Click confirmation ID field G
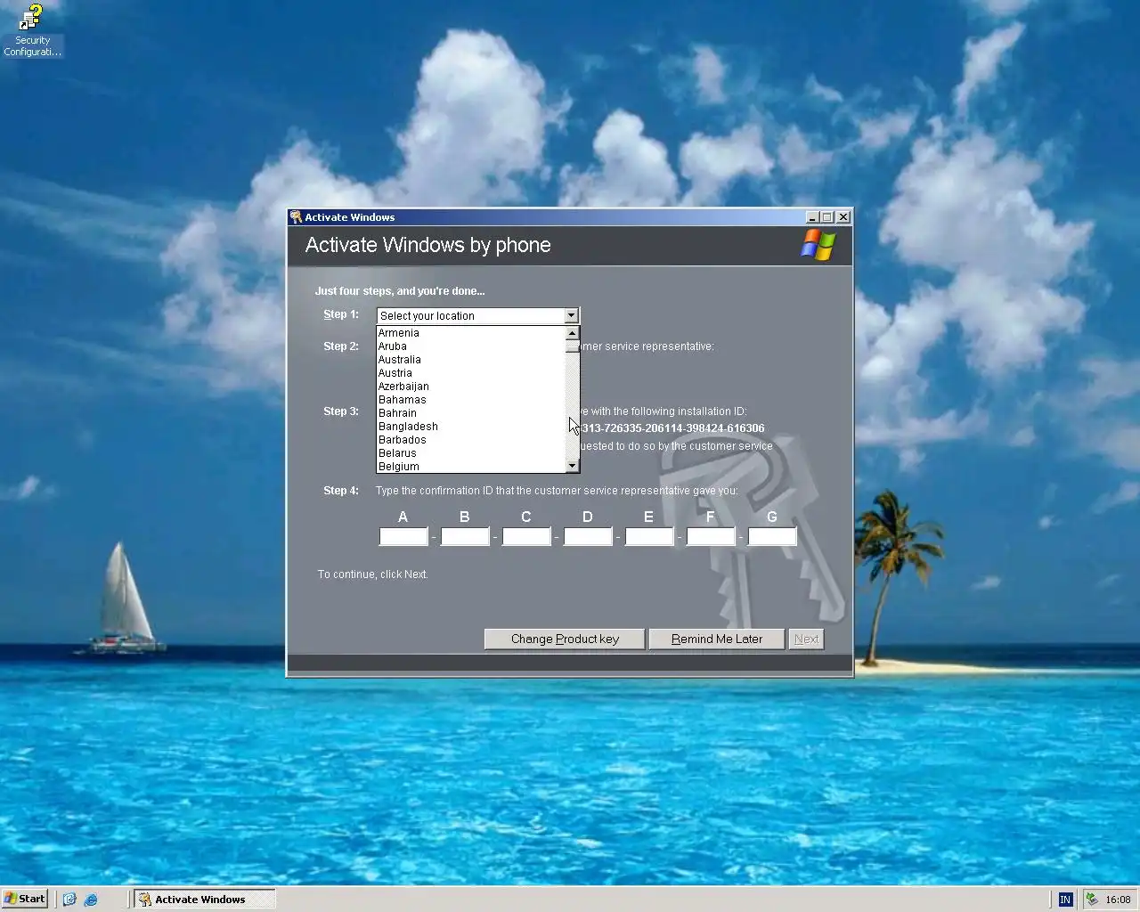 tap(772, 536)
